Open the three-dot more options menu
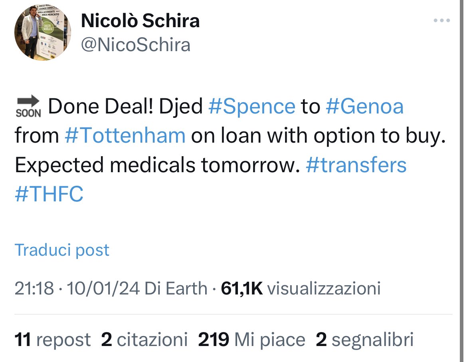 pos(442,20)
